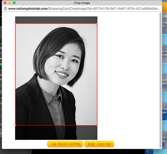The width and height of the screenshot is (167, 154).
Task: Minimize the Crop Image window with the yellow button
Action: pyautogui.click(x=10, y=3)
